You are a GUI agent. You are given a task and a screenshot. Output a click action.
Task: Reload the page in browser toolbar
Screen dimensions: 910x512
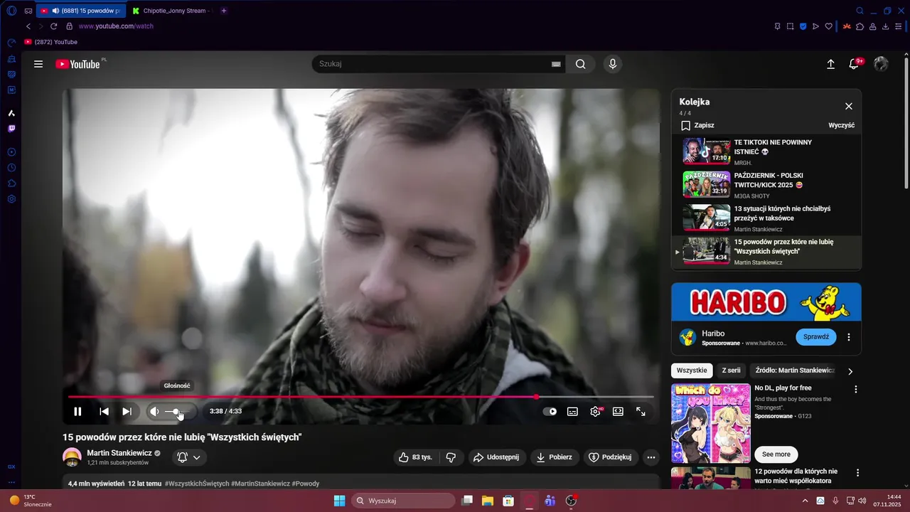pyautogui.click(x=53, y=26)
